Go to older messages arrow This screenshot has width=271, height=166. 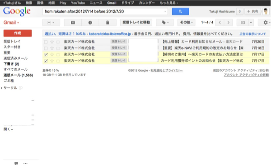click(x=228, y=23)
